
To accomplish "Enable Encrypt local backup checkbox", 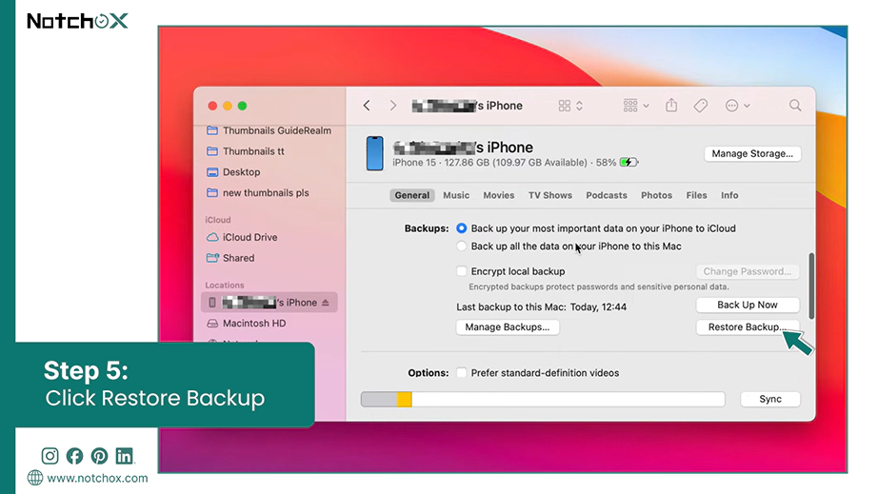I will coord(462,271).
